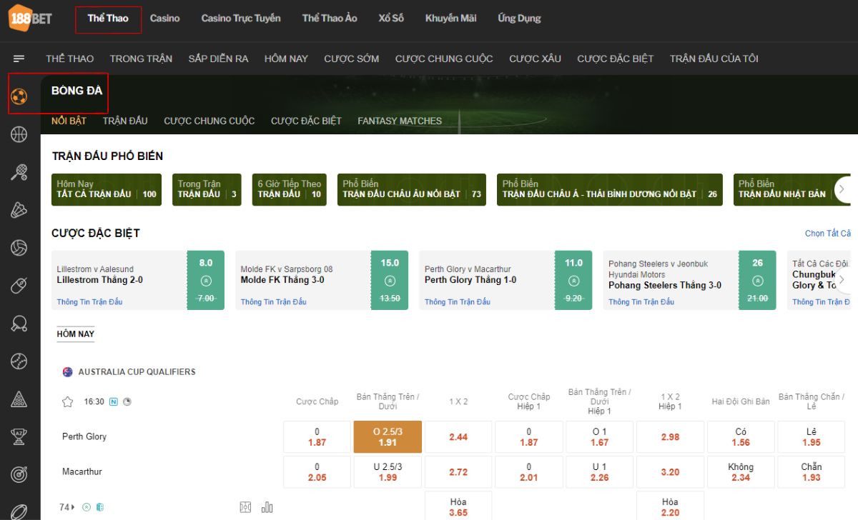Select the snooker sport icon
The width and height of the screenshot is (858, 520).
tap(18, 399)
